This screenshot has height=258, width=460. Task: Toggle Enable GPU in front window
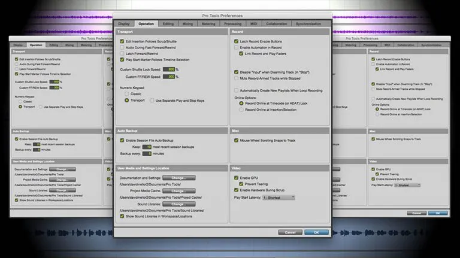pyautogui.click(x=236, y=178)
